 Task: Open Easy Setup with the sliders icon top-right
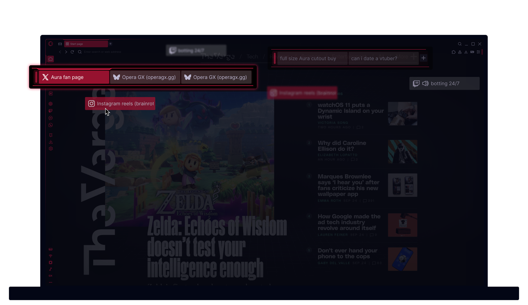point(478,52)
